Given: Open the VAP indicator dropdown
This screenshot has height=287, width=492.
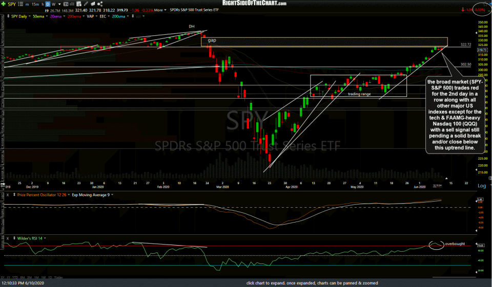Looking at the screenshot, I should pos(96,16).
